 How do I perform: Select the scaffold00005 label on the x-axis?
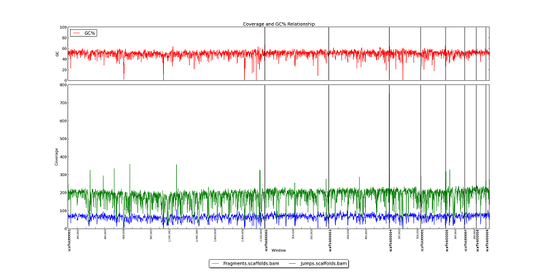(421, 241)
